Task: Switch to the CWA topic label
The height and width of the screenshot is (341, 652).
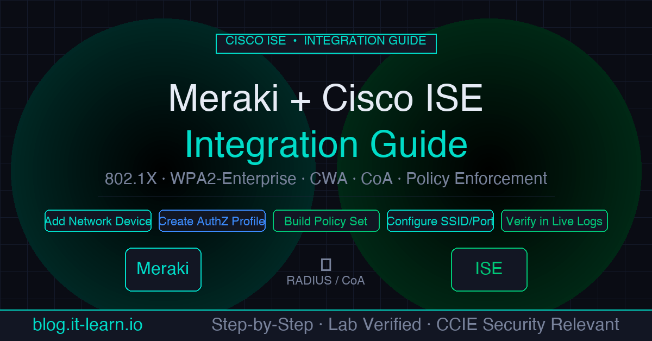Action: click(x=328, y=178)
